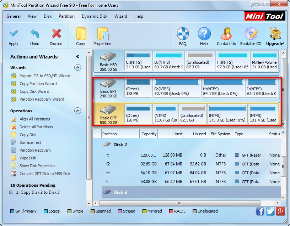Open the Facebook share icon
This screenshot has height=226, width=290.
(x=260, y=211)
